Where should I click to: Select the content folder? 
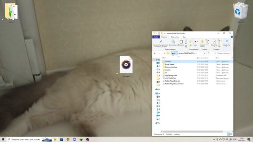(197, 62)
